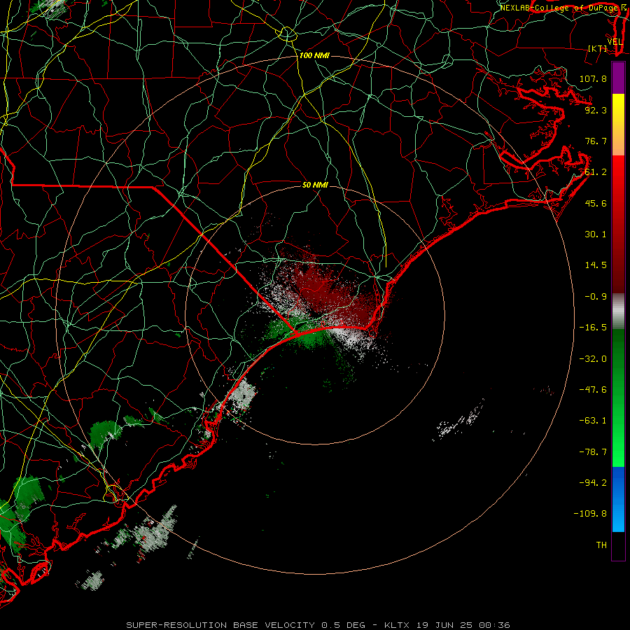Select the 107.8 velocity scale value
Screen dimensions: 630x630
(593, 78)
